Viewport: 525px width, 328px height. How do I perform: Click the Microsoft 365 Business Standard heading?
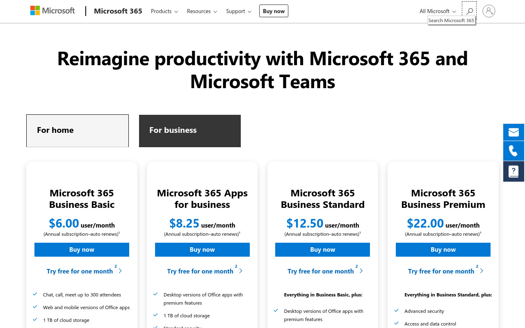pos(323,199)
